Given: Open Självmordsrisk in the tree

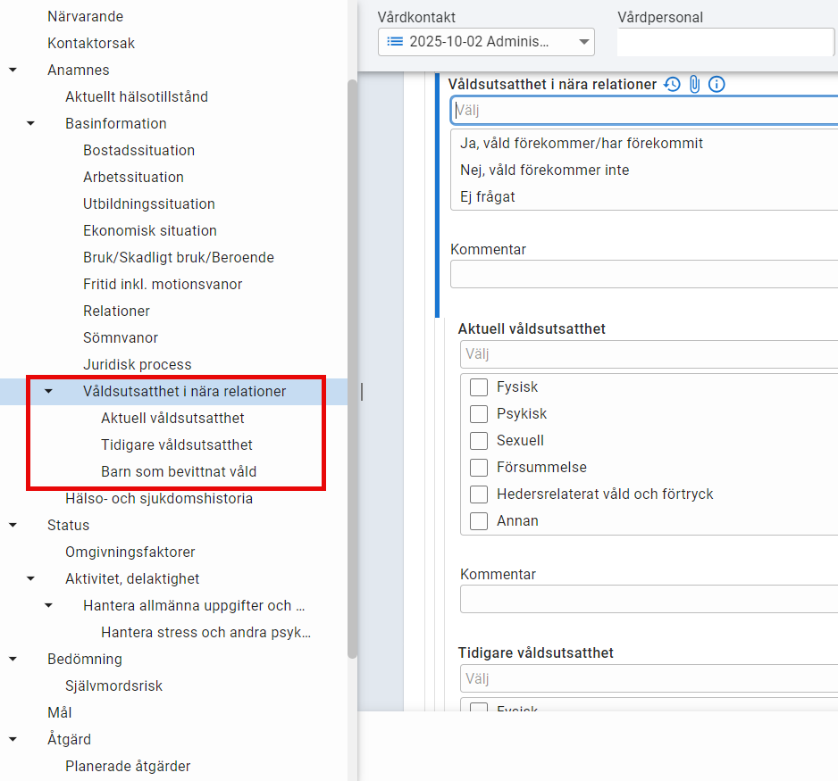Looking at the screenshot, I should coord(113,685).
